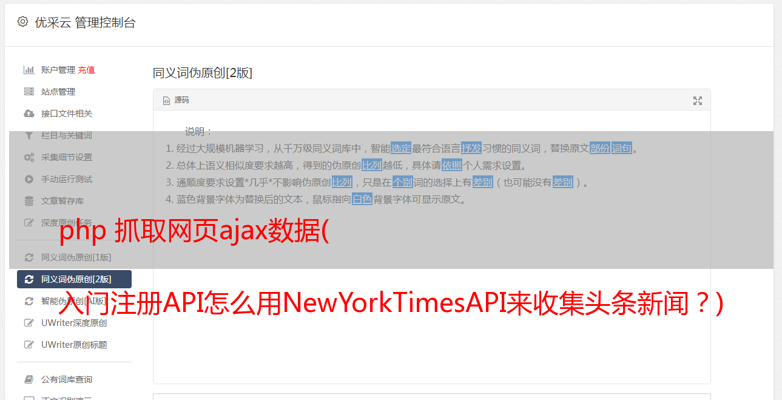Click the edit icon next to UWriter原创标题
Image resolution: width=782 pixels, height=400 pixels.
click(29, 345)
